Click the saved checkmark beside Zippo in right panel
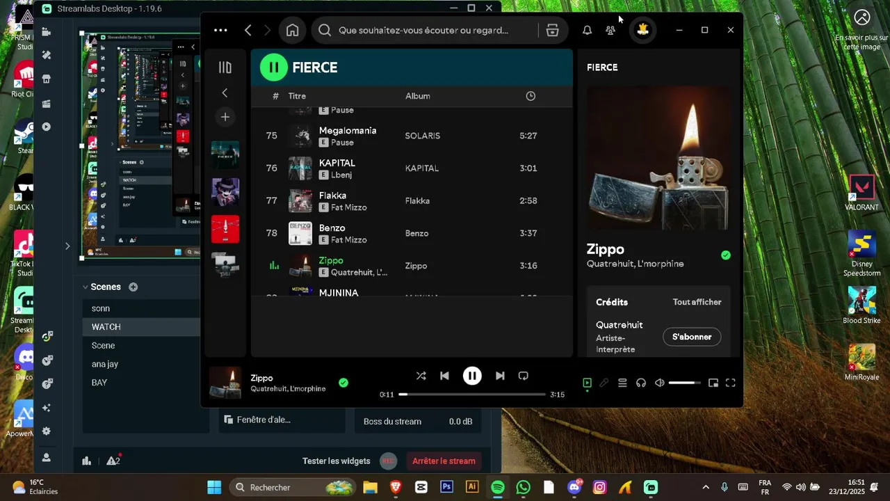This screenshot has width=890, height=501. point(726,255)
